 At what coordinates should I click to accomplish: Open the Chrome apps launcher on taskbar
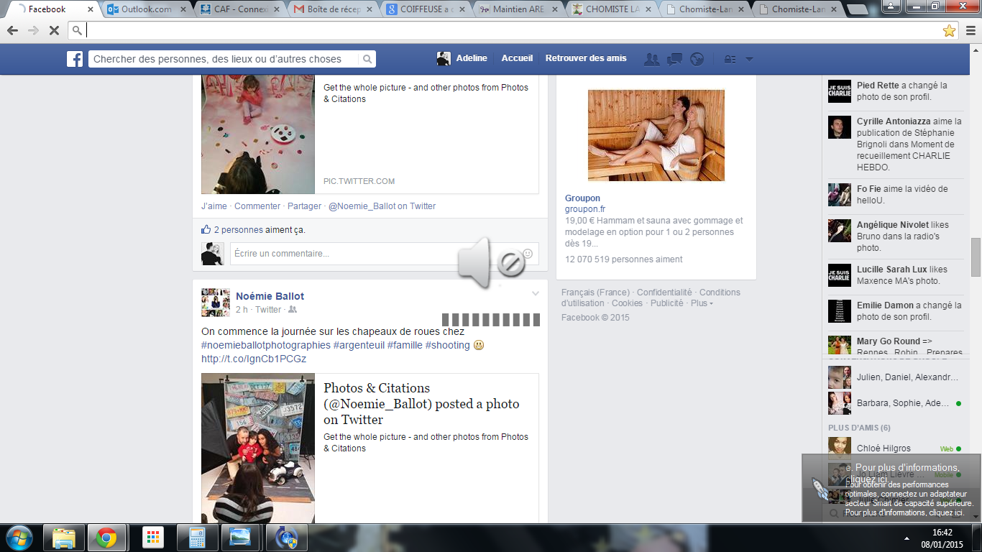point(153,538)
